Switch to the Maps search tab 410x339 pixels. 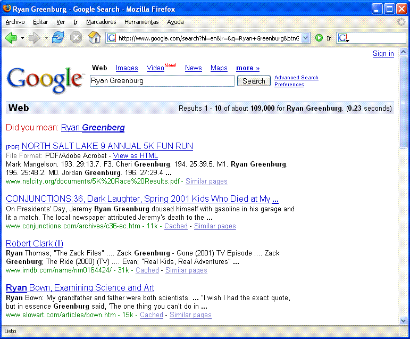[x=219, y=68]
